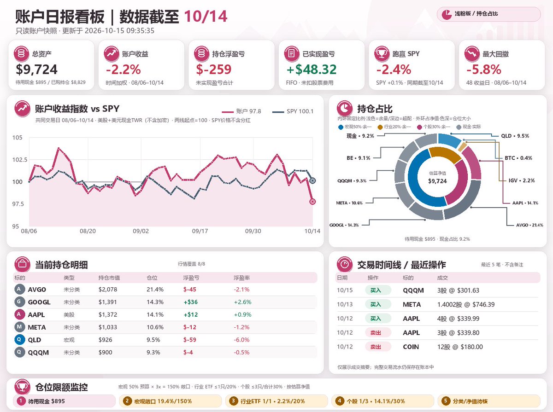Click the GOOGL ticker avatar icon

pyautogui.click(x=19, y=302)
